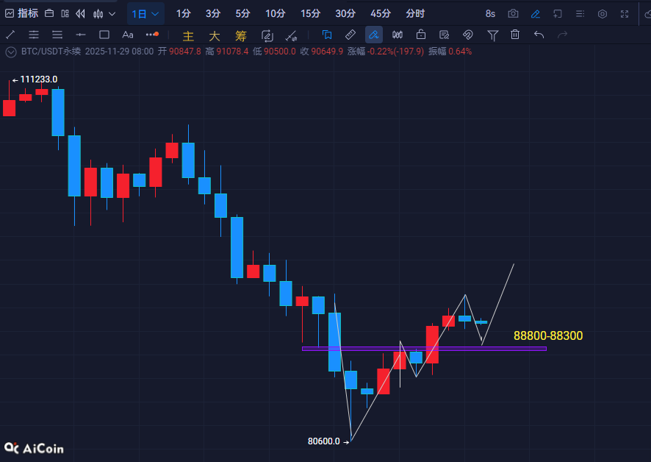Open the 指标 indicators panel
Screen dimensions: 651x462
point(22,13)
